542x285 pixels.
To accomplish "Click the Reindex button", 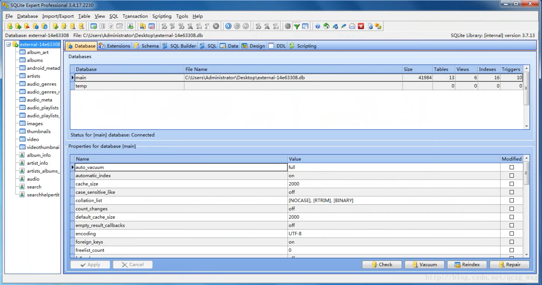I will tap(467, 264).
